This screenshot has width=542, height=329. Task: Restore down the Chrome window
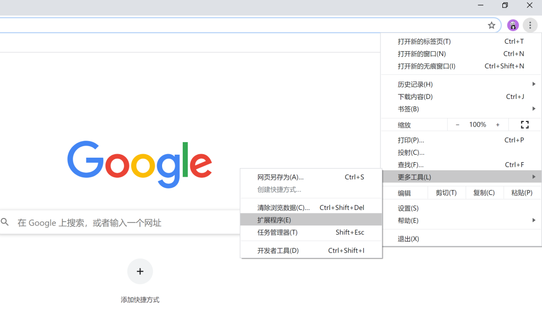coord(505,5)
